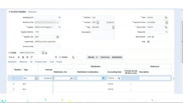Click the Identifying PO search icon
Viewport: 183px width, 103px height.
pyautogui.click(x=59, y=17)
